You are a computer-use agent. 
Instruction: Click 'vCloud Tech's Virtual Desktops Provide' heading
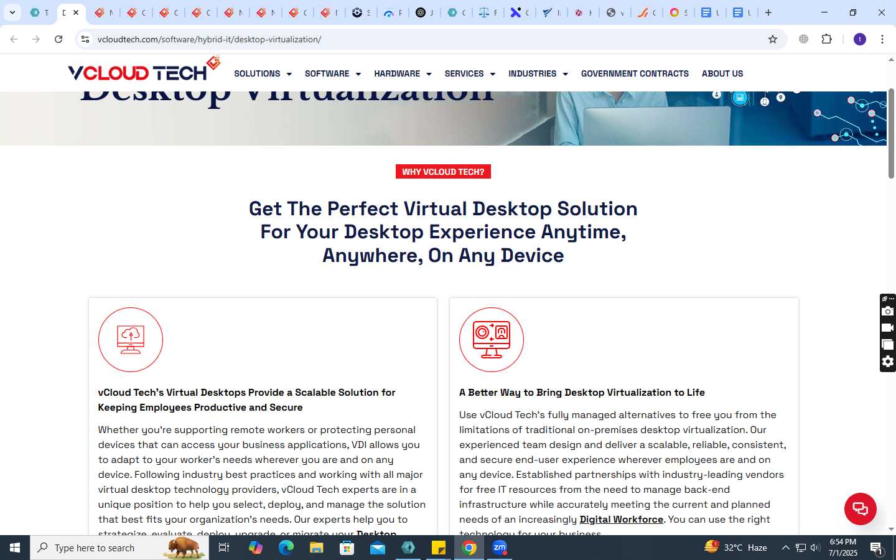[x=246, y=400]
